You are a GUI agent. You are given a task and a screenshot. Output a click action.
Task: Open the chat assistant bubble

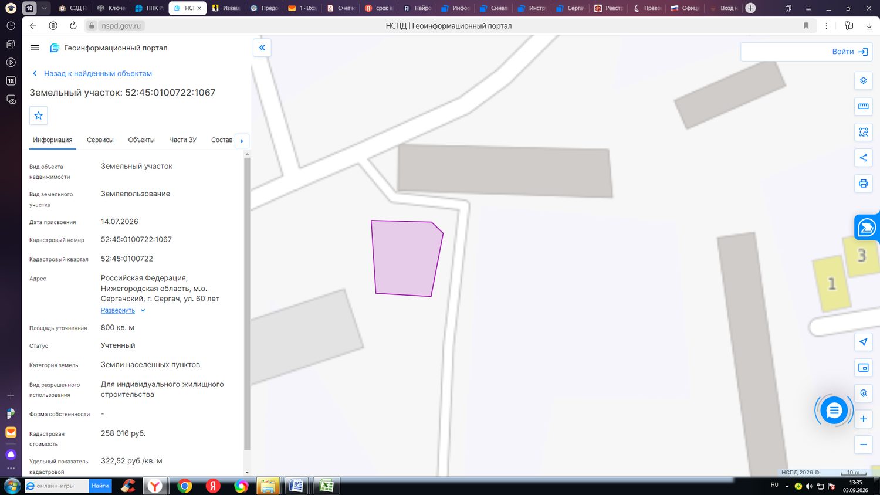pos(834,411)
